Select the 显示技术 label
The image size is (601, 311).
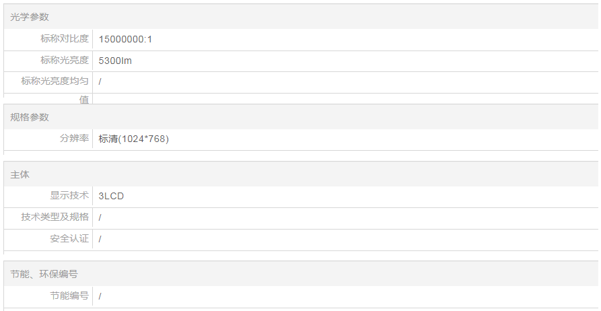point(69,196)
